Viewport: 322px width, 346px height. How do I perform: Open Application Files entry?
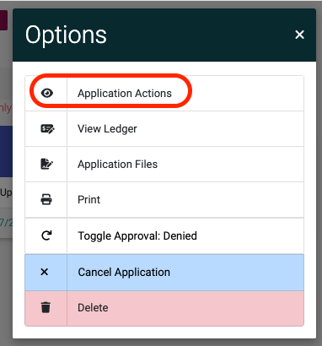tap(164, 165)
